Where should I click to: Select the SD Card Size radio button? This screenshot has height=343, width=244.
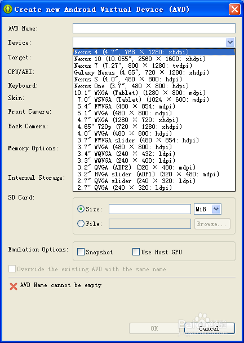[x=81, y=209]
